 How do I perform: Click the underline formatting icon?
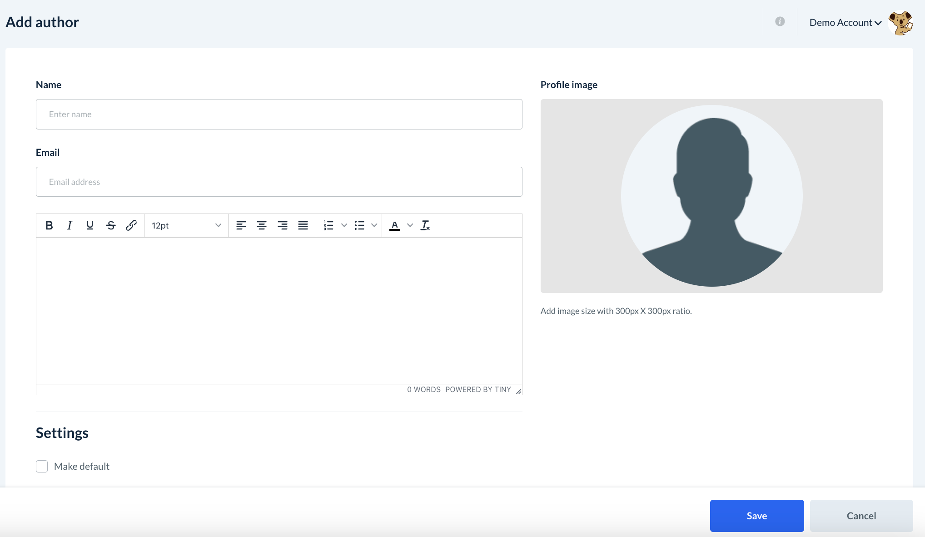pyautogui.click(x=90, y=225)
